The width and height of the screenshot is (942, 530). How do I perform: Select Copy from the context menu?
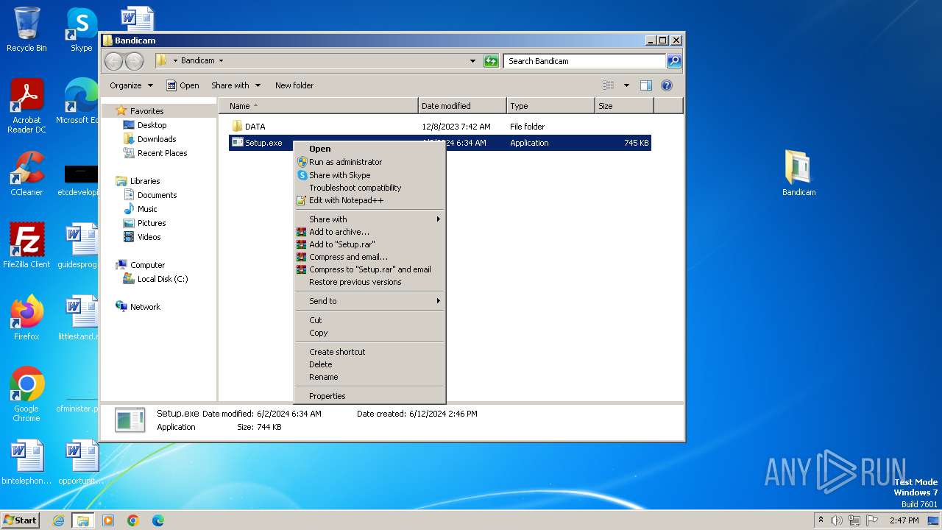pyautogui.click(x=369, y=333)
